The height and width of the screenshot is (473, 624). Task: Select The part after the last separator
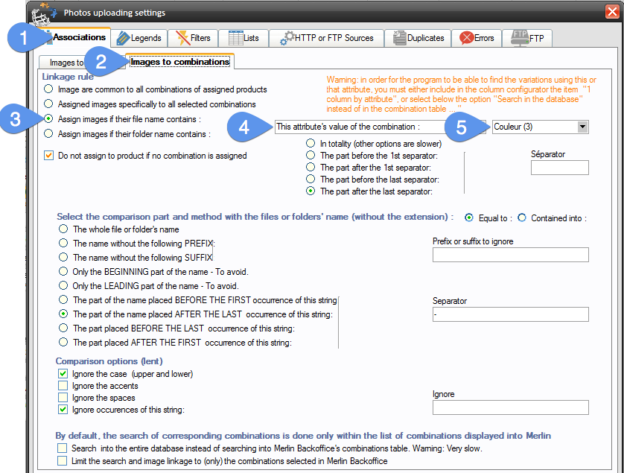[x=311, y=191]
